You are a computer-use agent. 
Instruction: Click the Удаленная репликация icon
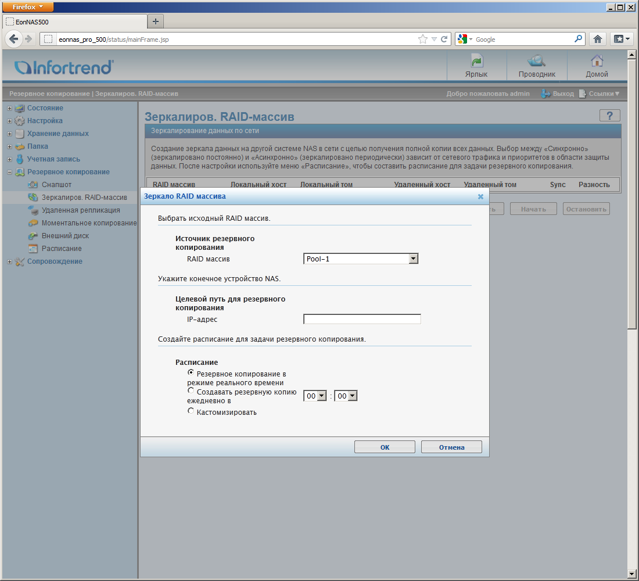(33, 210)
